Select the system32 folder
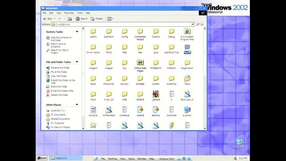The image size is (286, 161). point(172,80)
